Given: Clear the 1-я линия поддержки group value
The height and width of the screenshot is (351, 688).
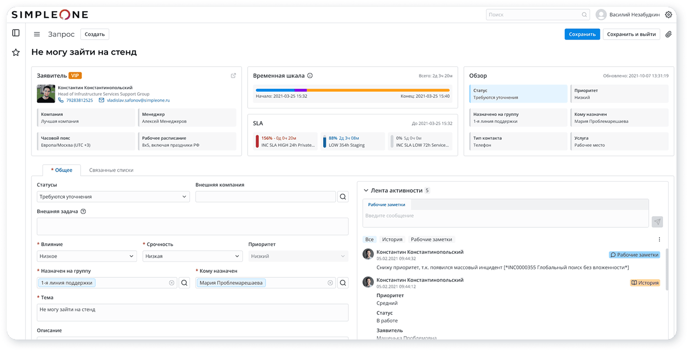Looking at the screenshot, I should [172, 283].
